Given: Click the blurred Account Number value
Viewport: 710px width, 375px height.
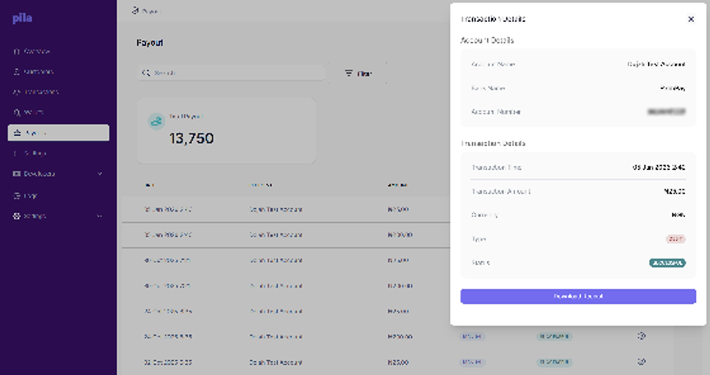Looking at the screenshot, I should tap(667, 112).
